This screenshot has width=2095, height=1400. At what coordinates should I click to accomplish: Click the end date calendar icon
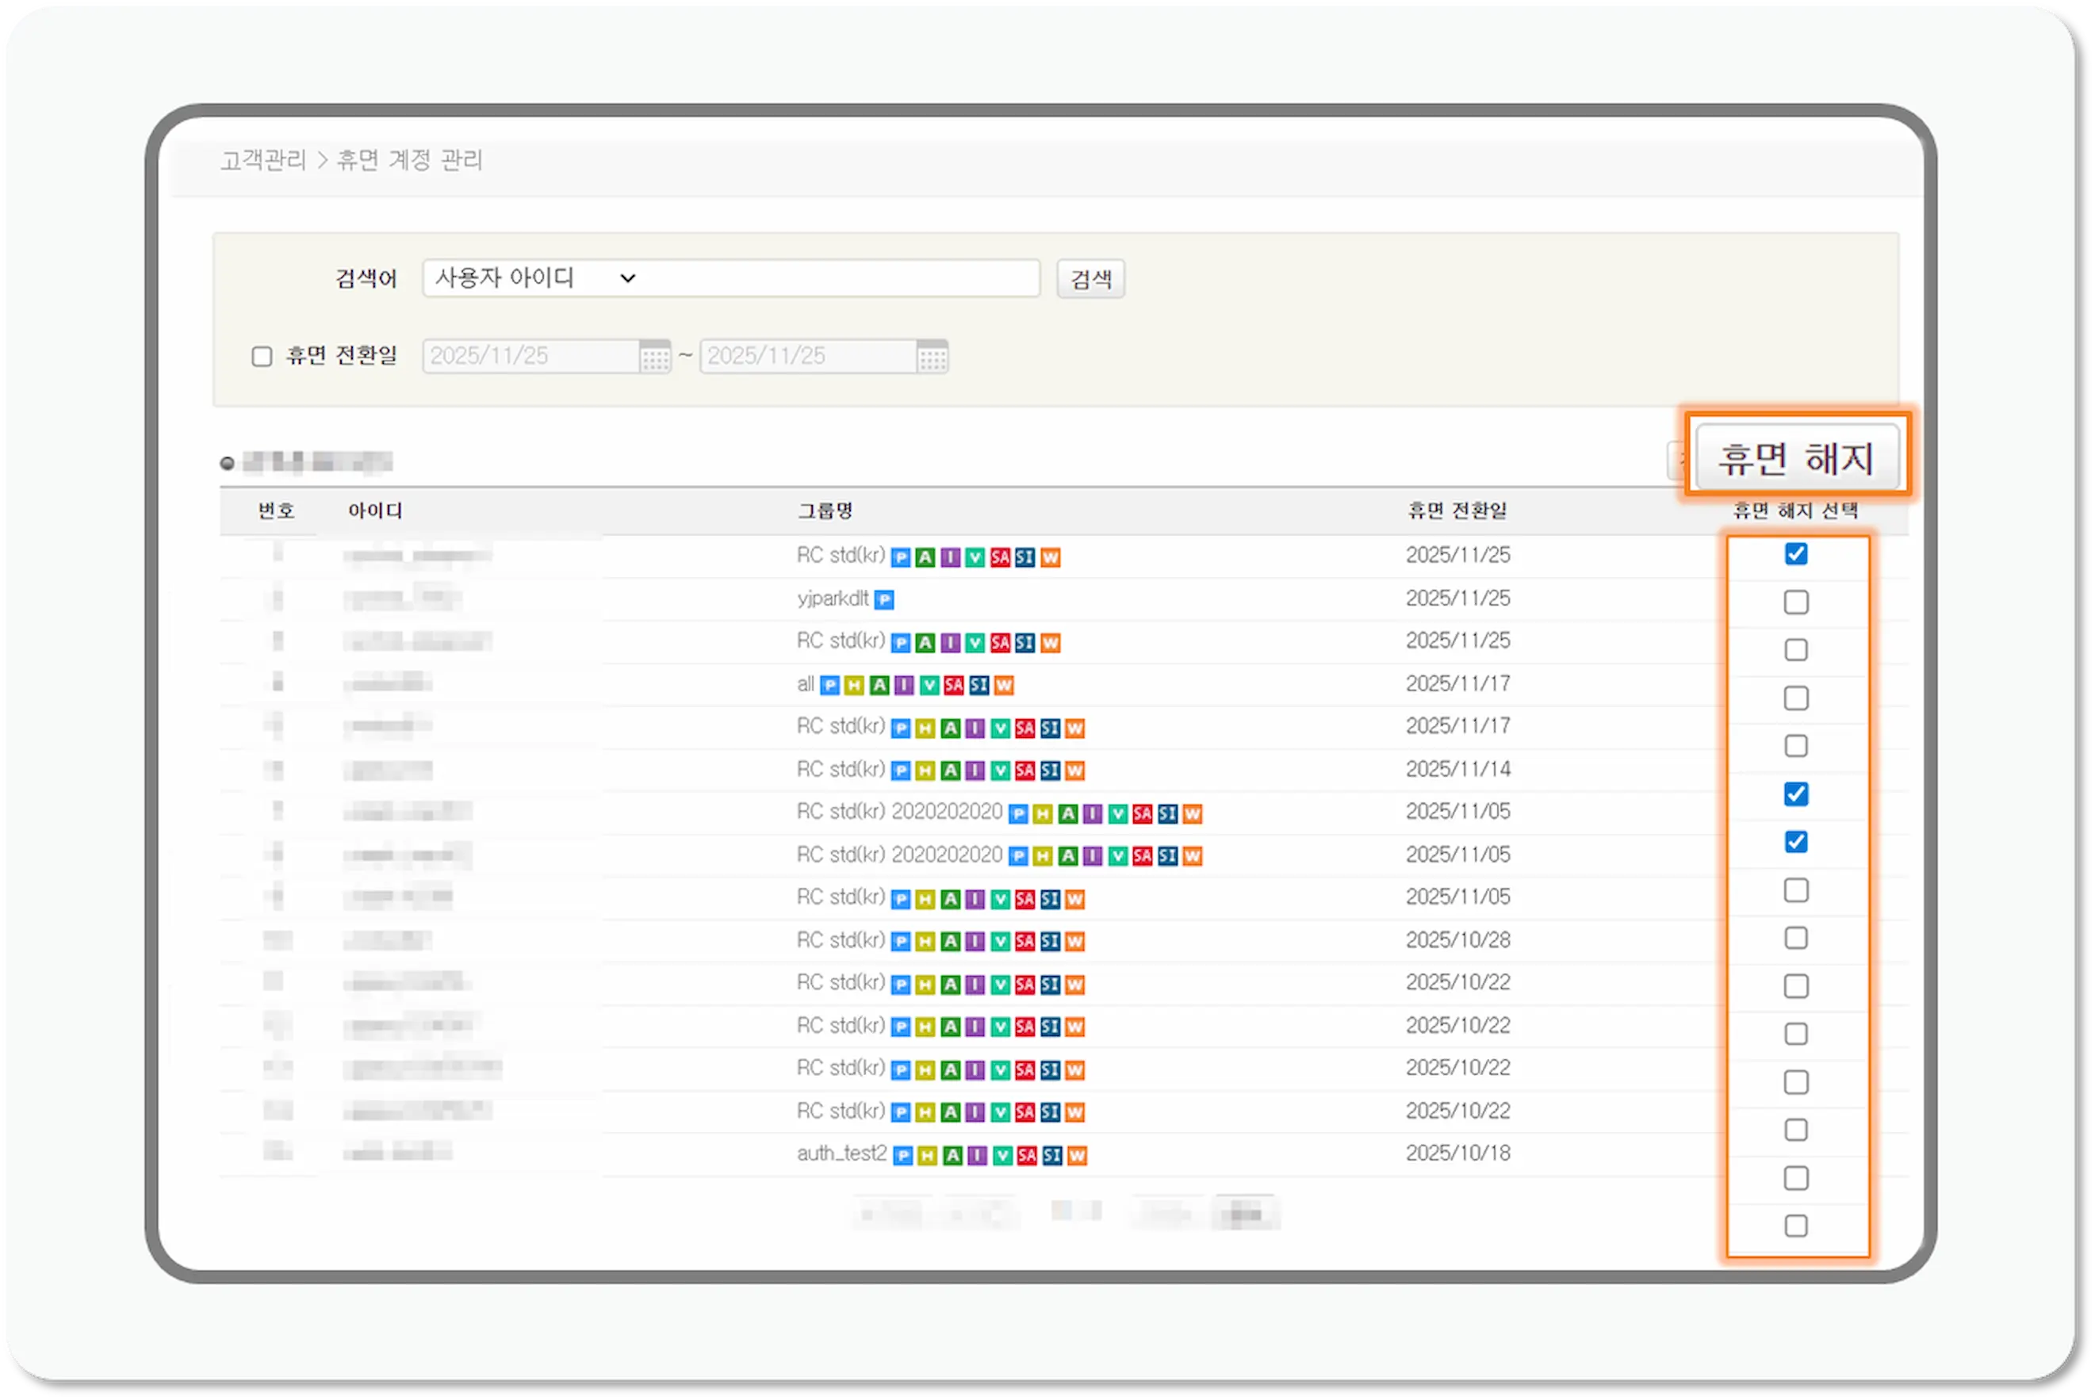933,355
